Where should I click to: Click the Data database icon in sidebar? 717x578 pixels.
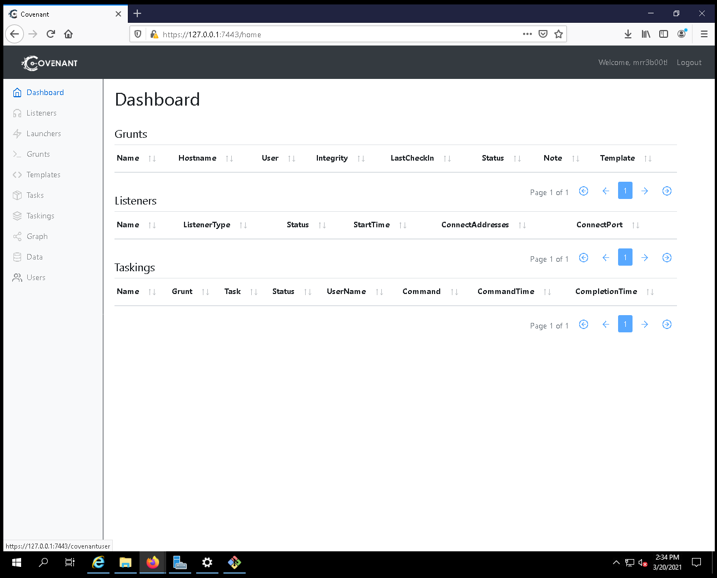(17, 257)
